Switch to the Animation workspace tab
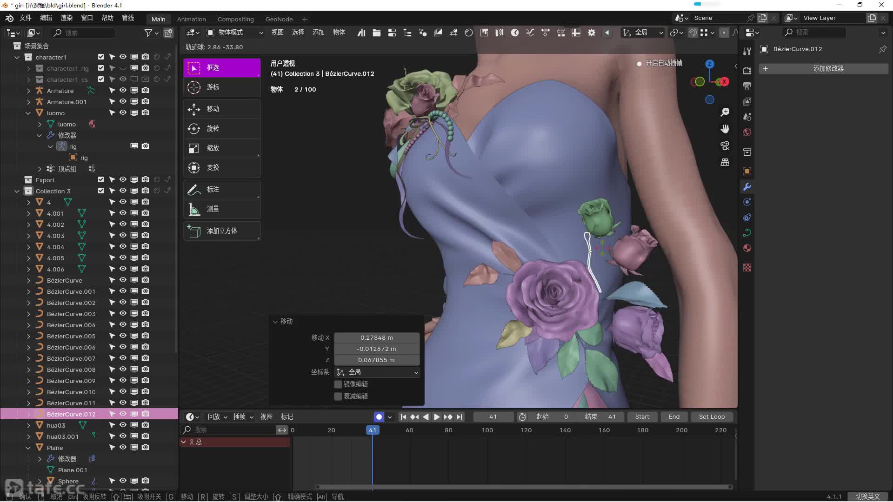The image size is (893, 502). tap(191, 19)
